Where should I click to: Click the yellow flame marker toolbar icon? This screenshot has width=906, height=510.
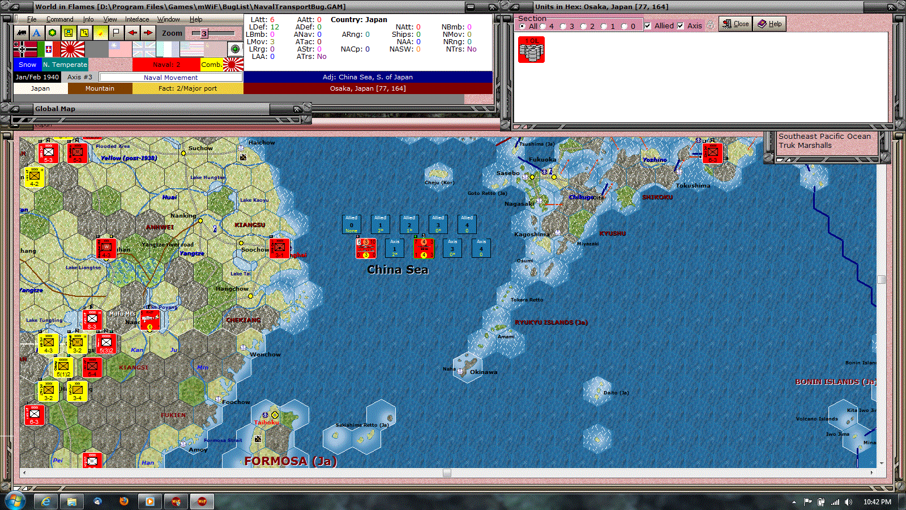[x=100, y=32]
